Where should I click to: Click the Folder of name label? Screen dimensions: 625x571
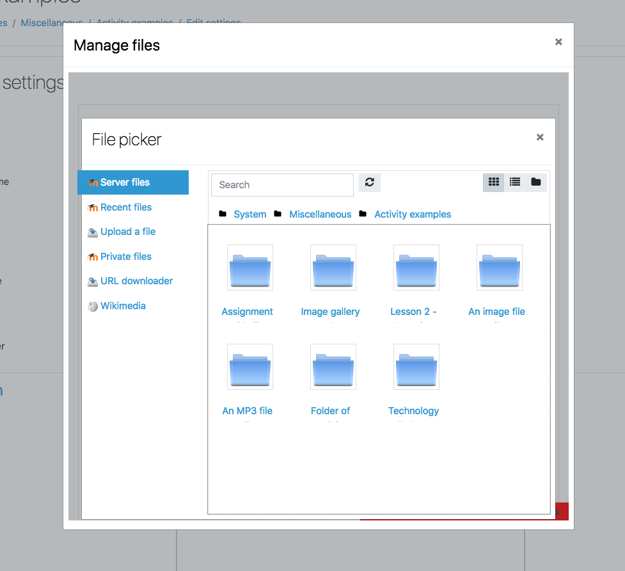[x=331, y=411]
